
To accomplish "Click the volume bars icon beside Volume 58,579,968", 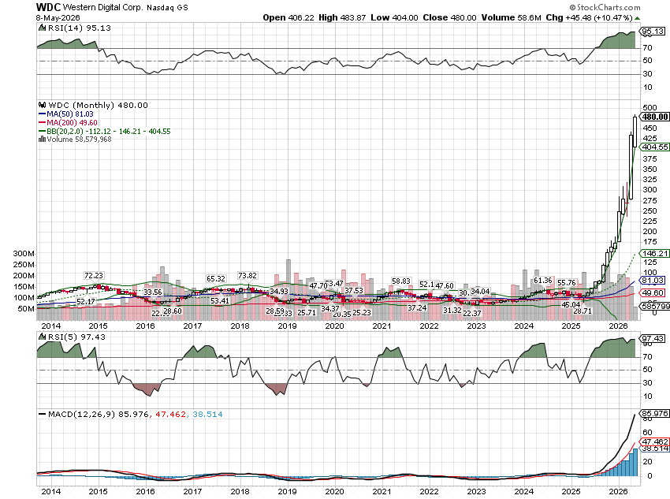I will [x=42, y=140].
